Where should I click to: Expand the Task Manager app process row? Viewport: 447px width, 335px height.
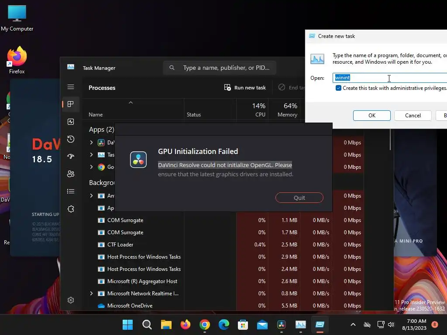coord(91,155)
